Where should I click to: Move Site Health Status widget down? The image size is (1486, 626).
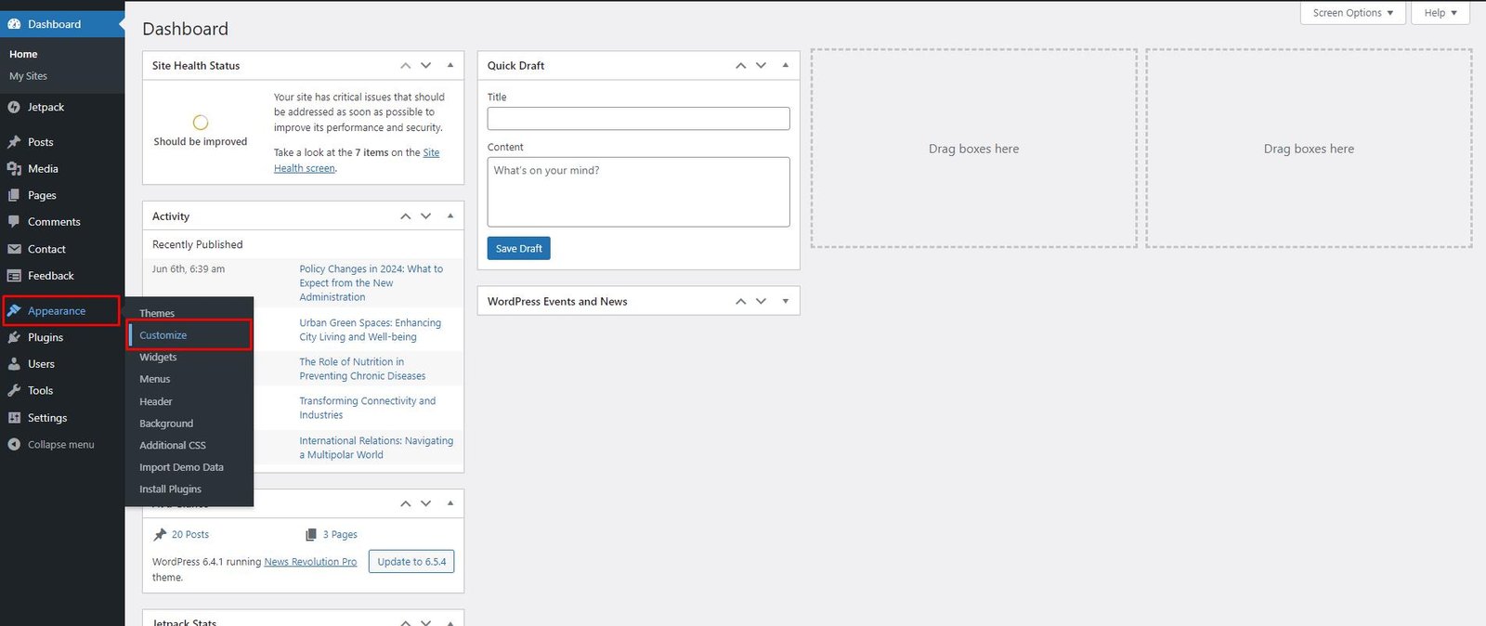tap(426, 66)
